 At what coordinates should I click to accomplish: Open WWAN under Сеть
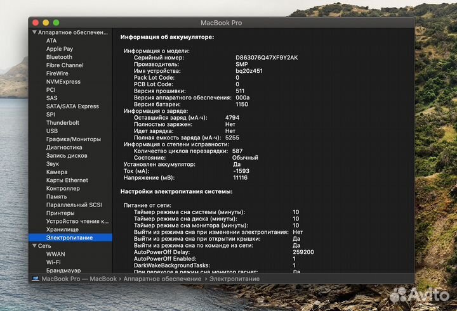coord(56,254)
